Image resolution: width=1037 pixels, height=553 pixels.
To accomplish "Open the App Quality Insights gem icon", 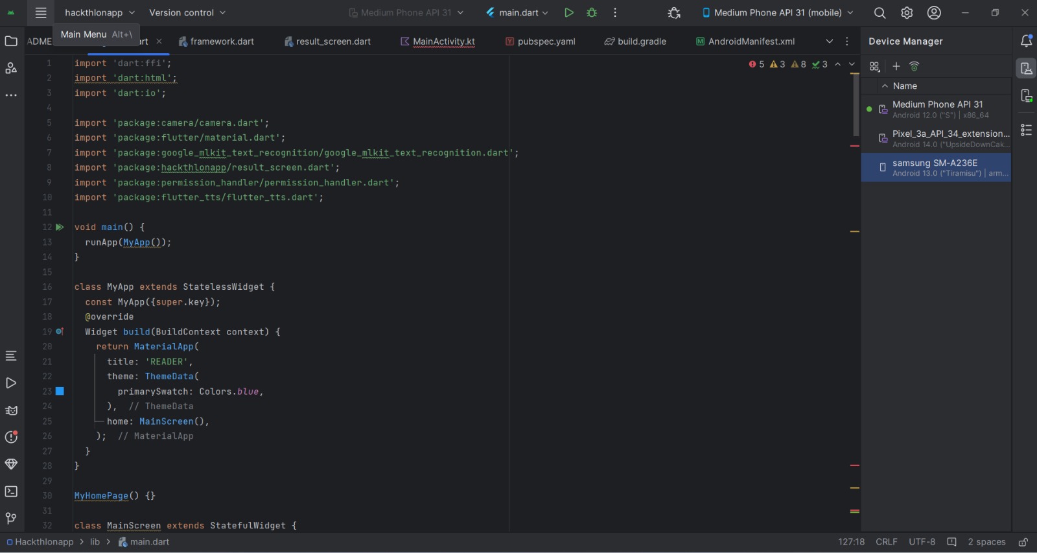I will 11,464.
